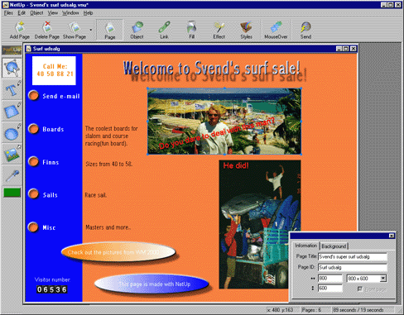Click the Send toolbar icon
Viewport: 404px width, 315px height.
coord(305,30)
